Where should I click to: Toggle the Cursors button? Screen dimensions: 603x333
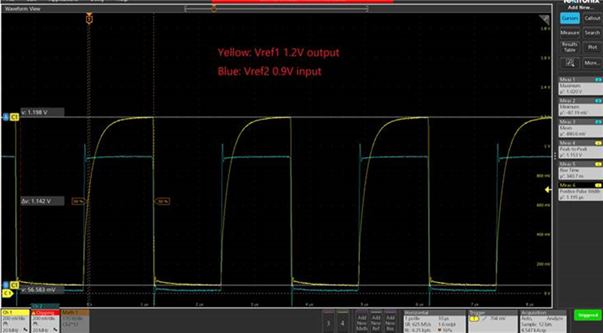click(570, 18)
